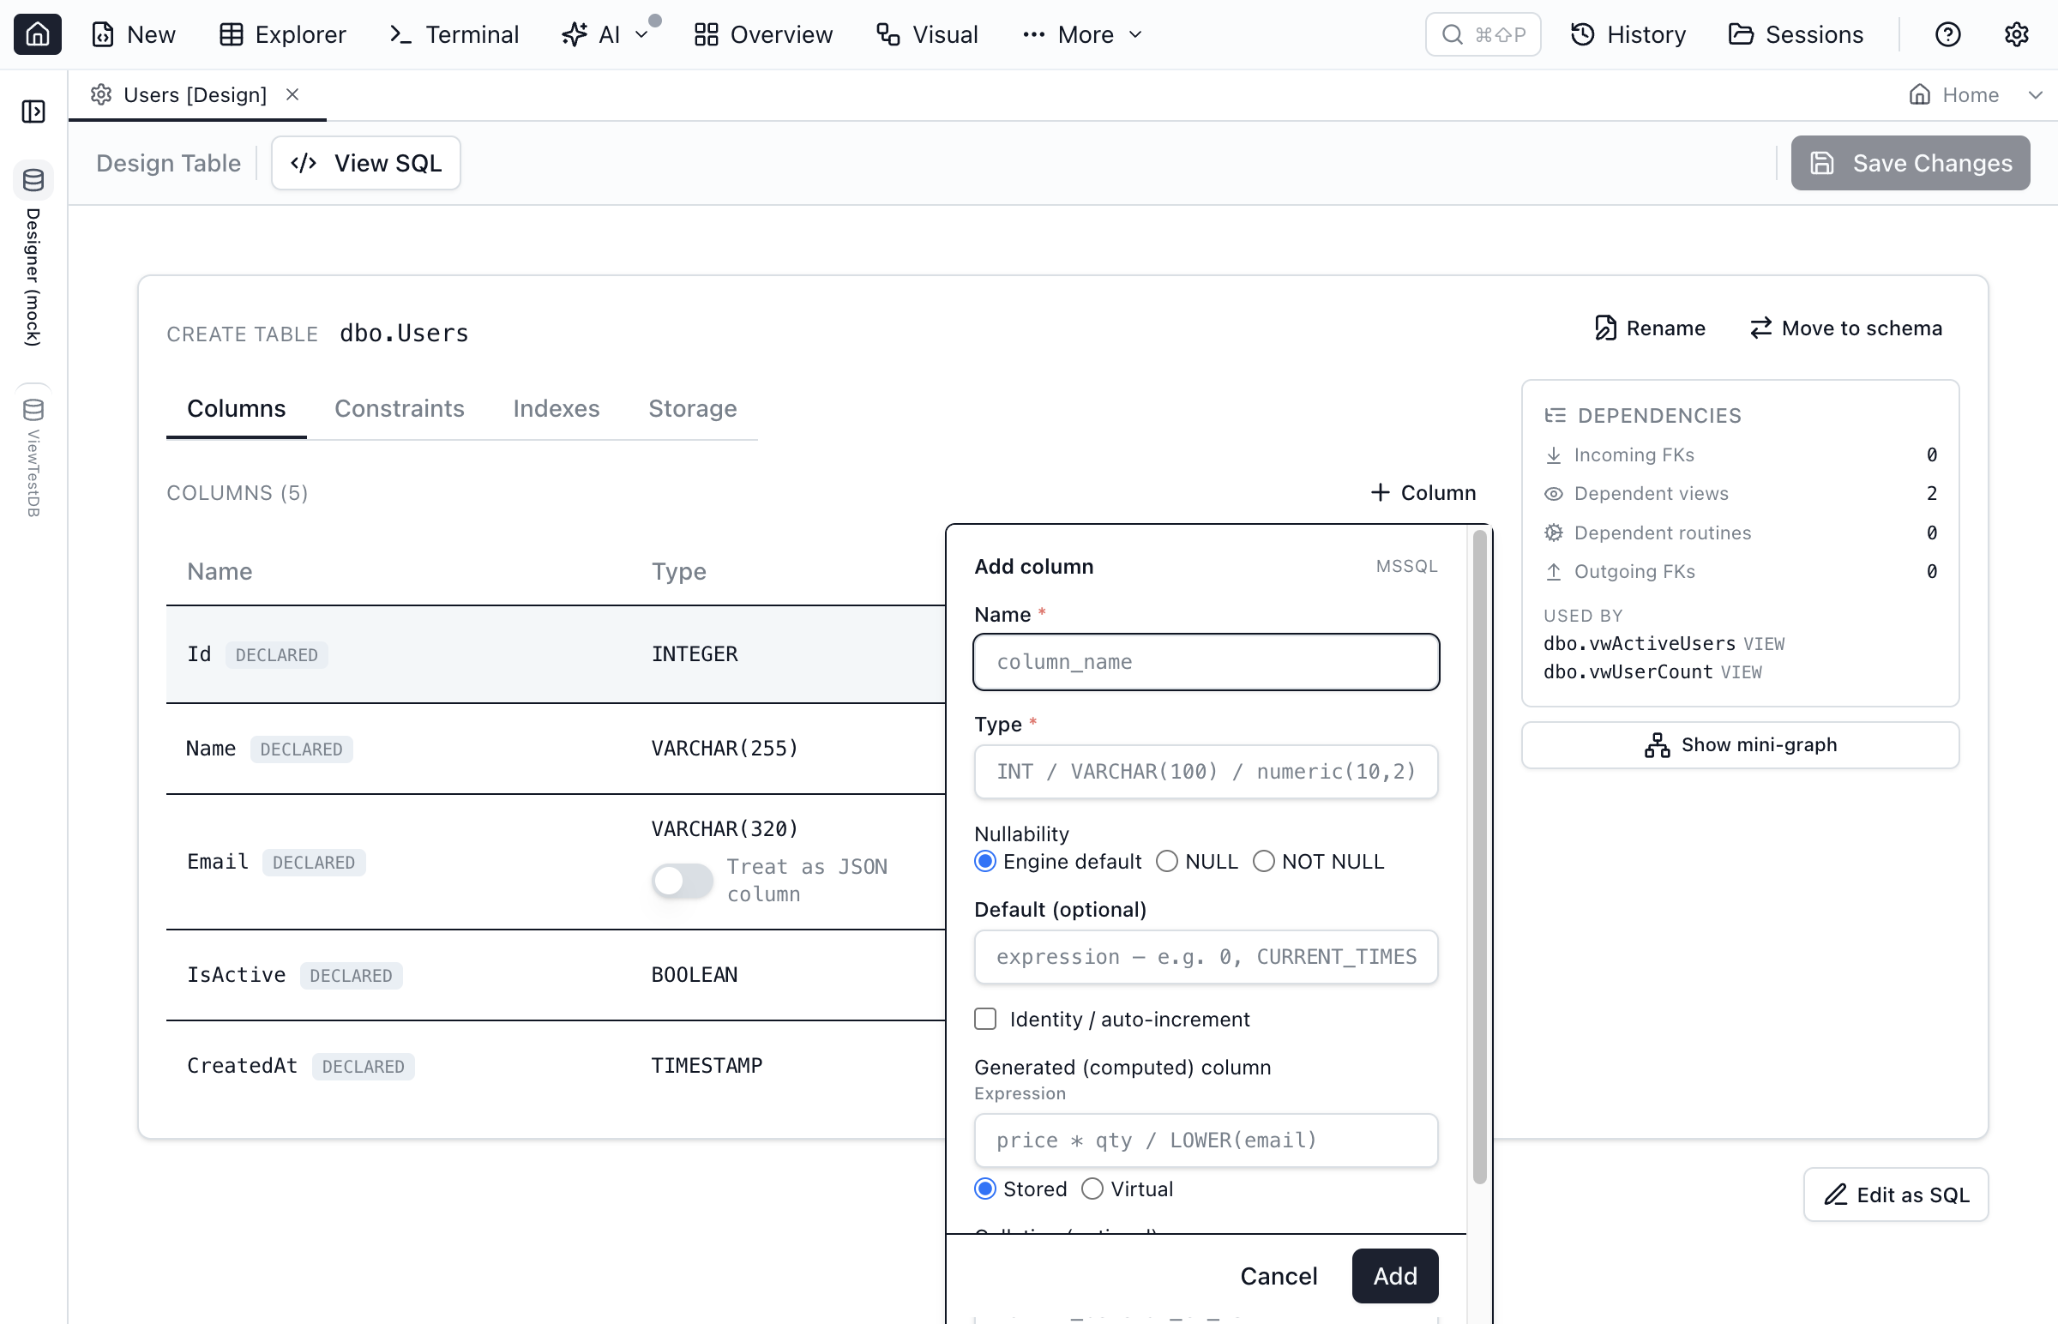Click the Add button
This screenshot has height=1324, width=2058.
coord(1395,1276)
